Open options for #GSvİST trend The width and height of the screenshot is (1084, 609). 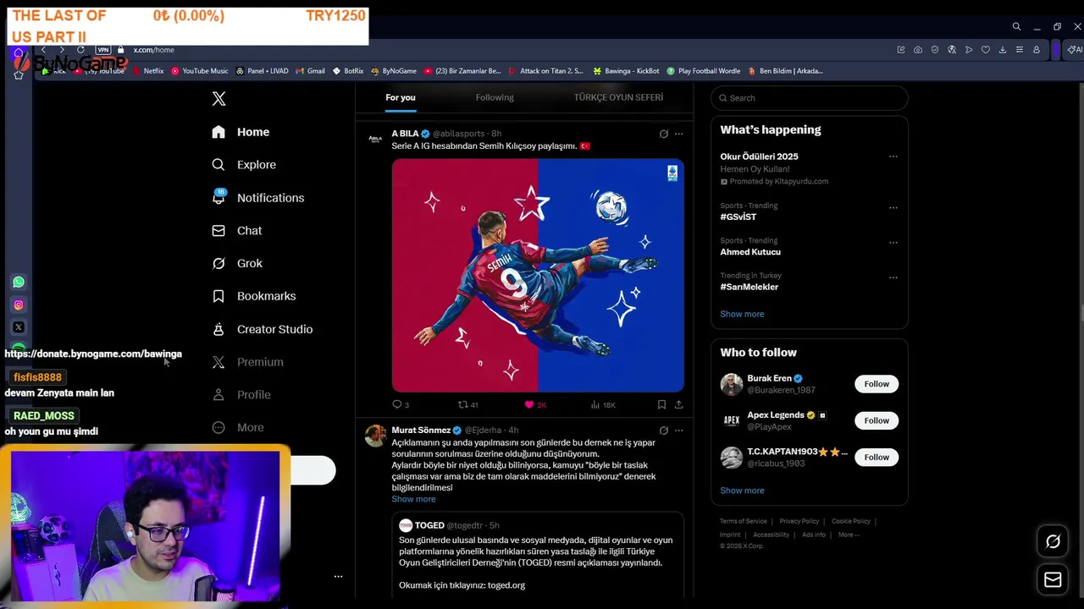893,207
